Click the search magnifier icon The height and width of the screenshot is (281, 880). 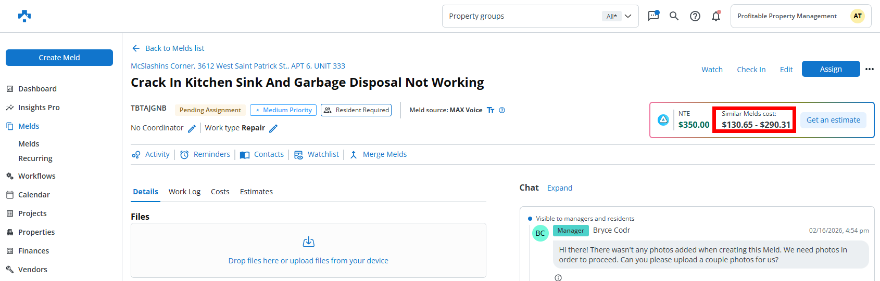[674, 16]
